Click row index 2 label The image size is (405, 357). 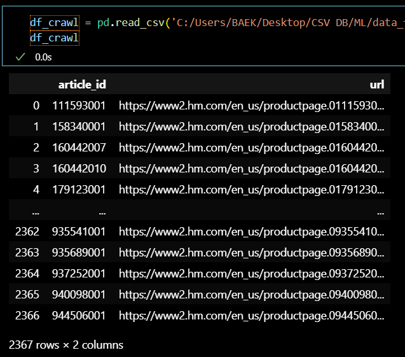[x=36, y=148]
